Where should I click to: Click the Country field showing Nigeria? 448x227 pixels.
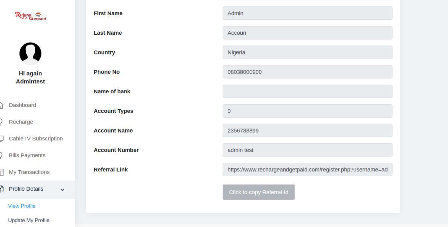tap(307, 52)
